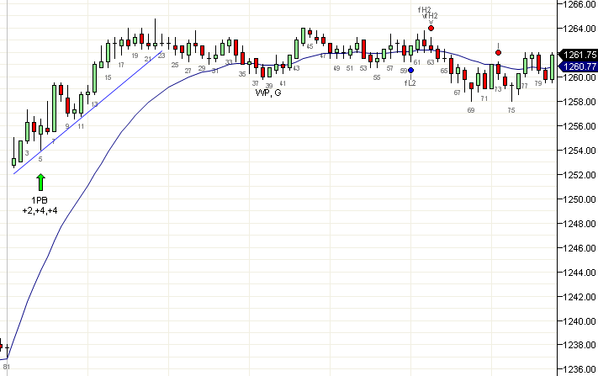
Task: Click bar number label 9
Action: click(x=67, y=127)
